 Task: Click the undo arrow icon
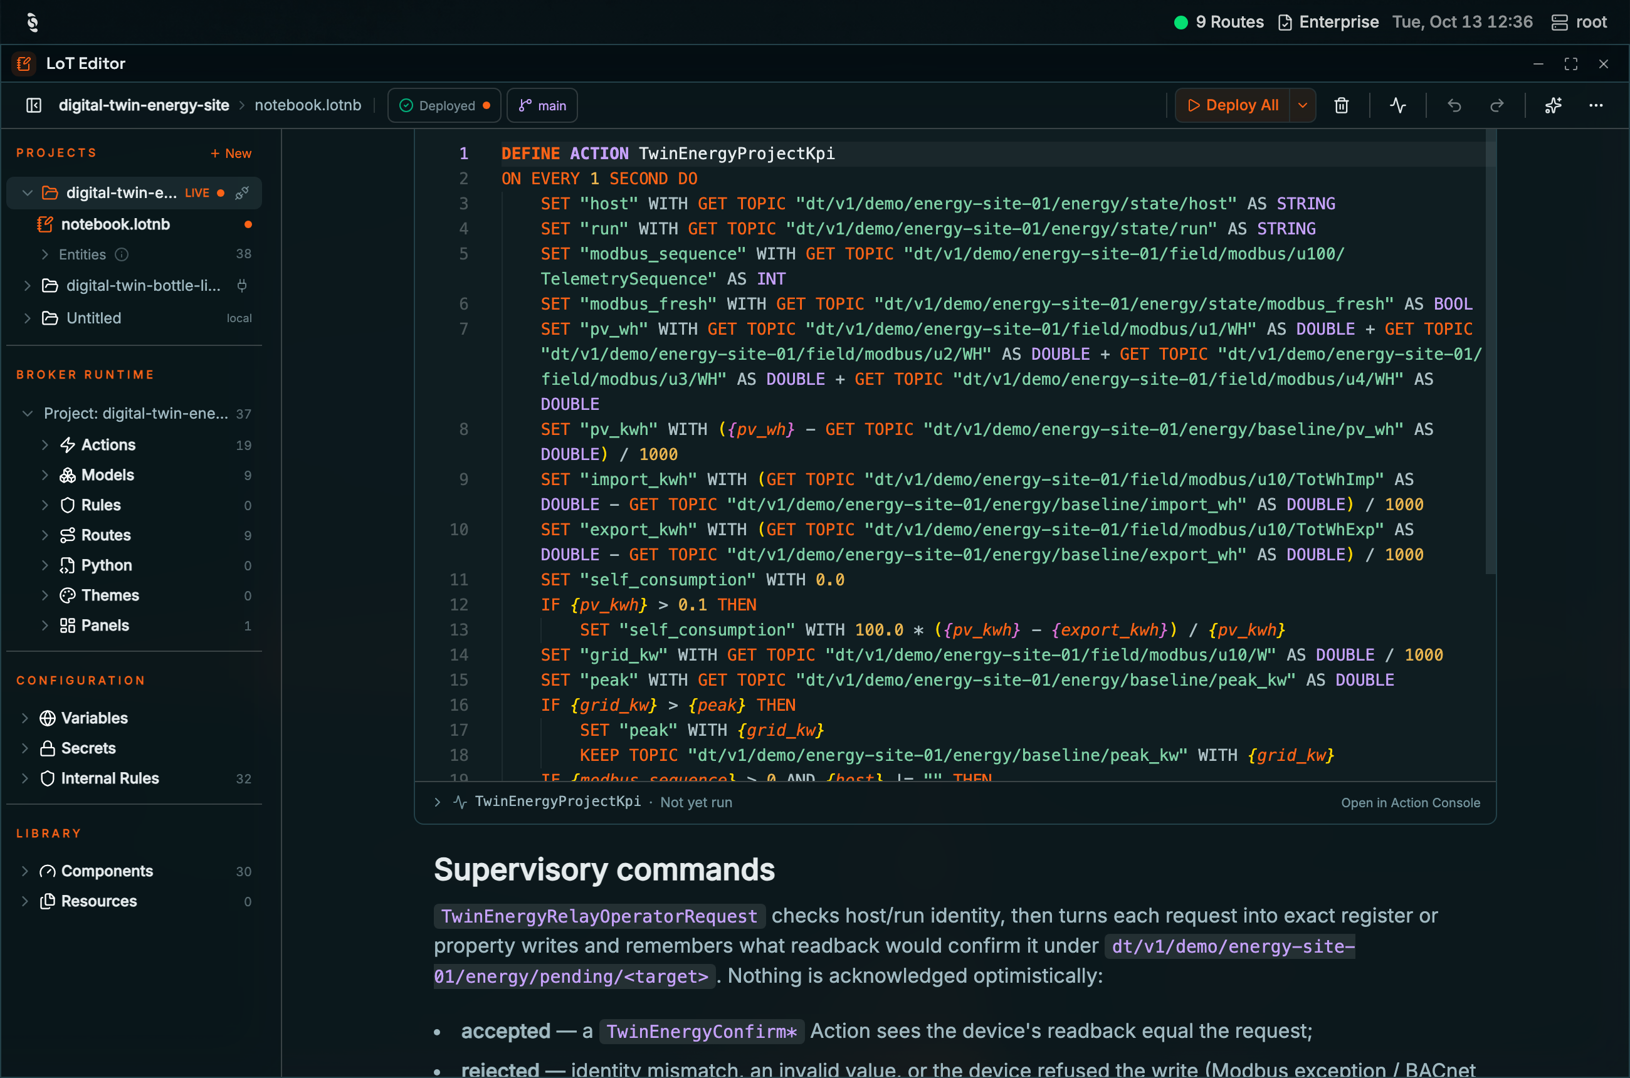coord(1454,105)
